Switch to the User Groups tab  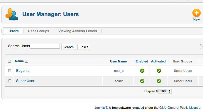[x=38, y=31]
